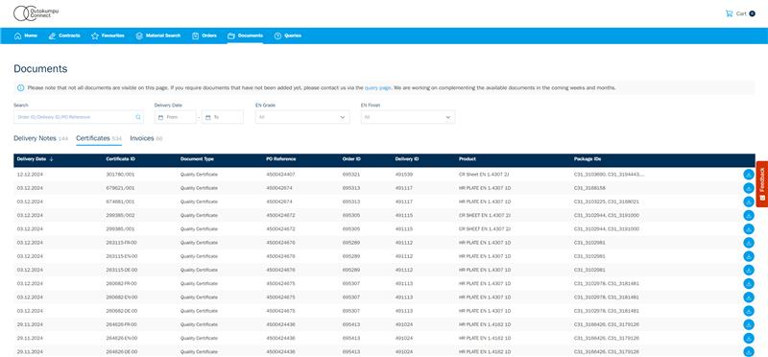Screen dimensions: 768x357
Task: Download certificate 263115-FR-00
Action: pyautogui.click(x=749, y=243)
